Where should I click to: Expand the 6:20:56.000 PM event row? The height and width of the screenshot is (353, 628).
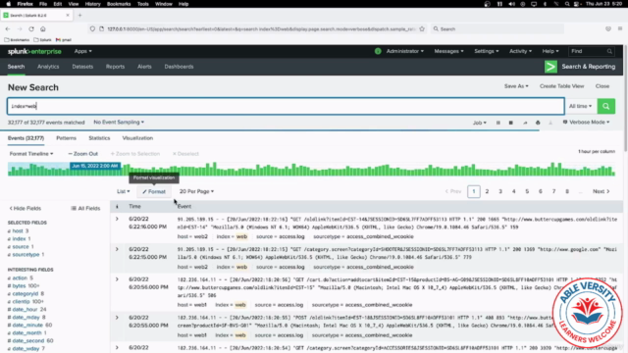tap(117, 279)
